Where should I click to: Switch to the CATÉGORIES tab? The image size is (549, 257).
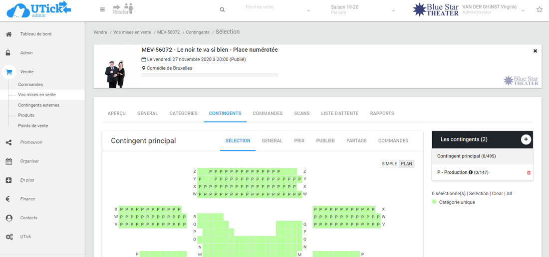[183, 114]
